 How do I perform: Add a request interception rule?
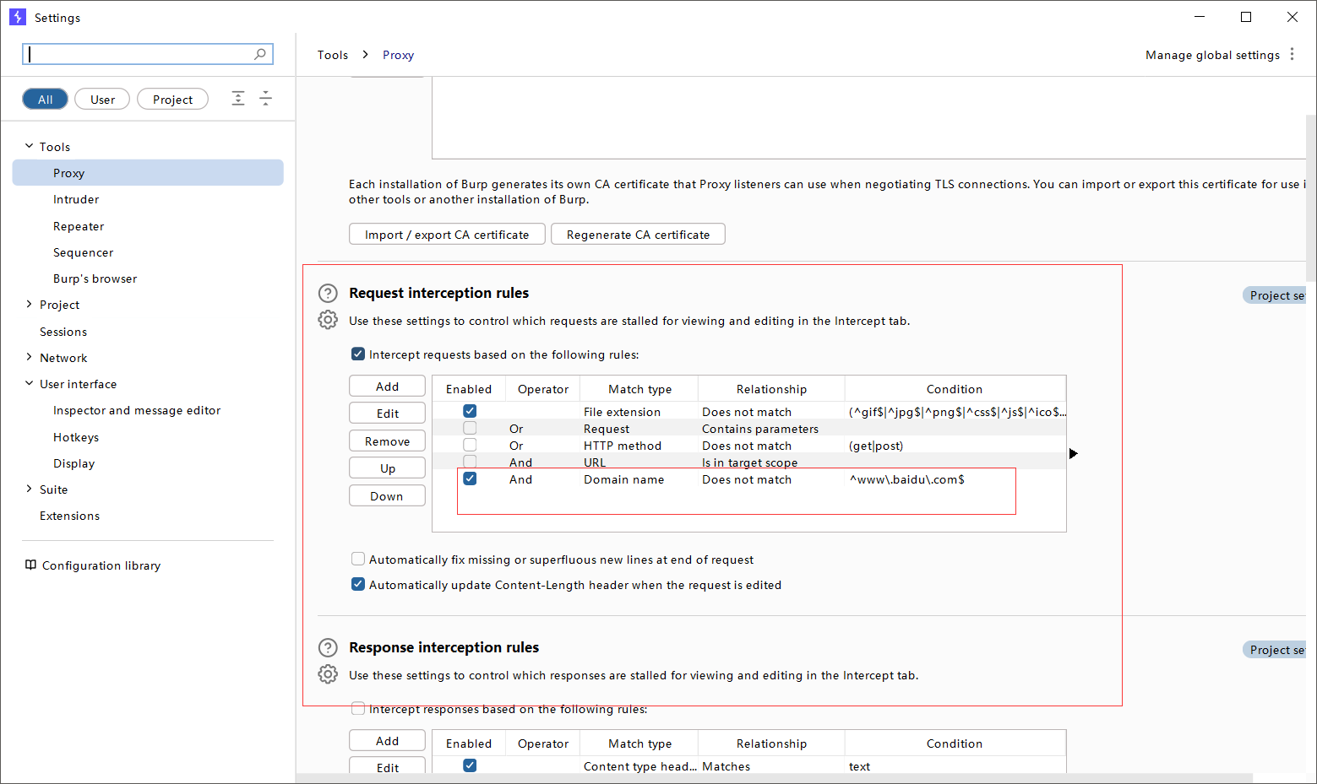click(x=387, y=386)
